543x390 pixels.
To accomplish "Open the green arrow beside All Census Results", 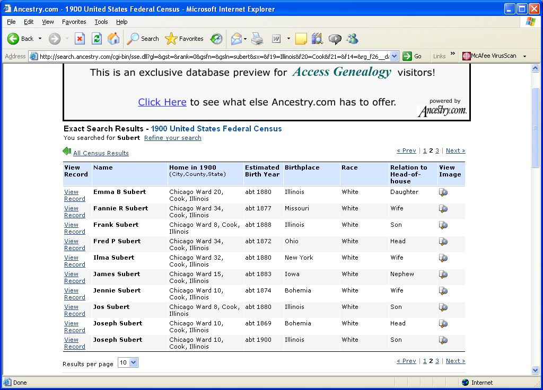I will point(67,151).
